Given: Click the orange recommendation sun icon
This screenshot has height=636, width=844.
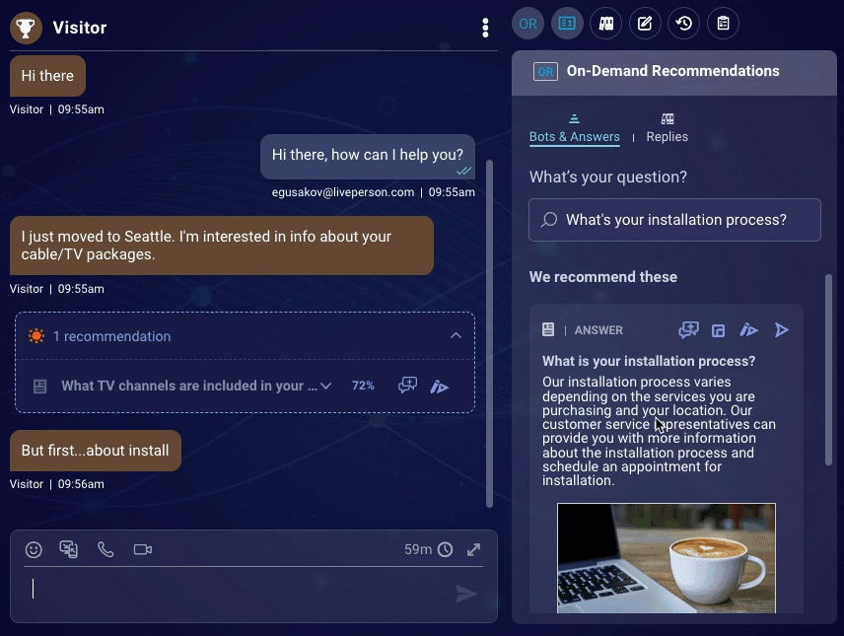Looking at the screenshot, I should 36,336.
